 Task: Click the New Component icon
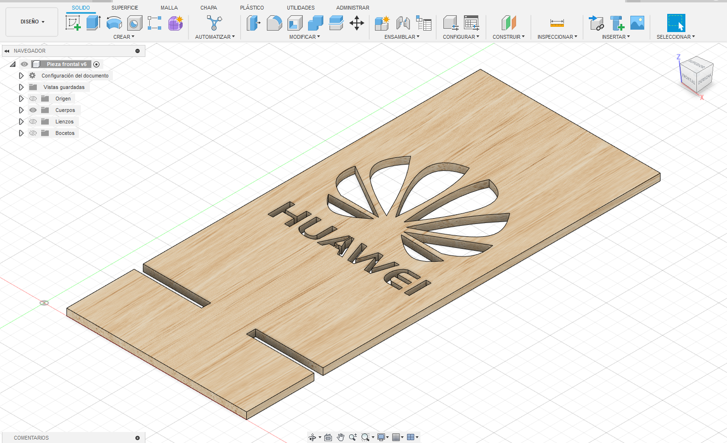(382, 23)
